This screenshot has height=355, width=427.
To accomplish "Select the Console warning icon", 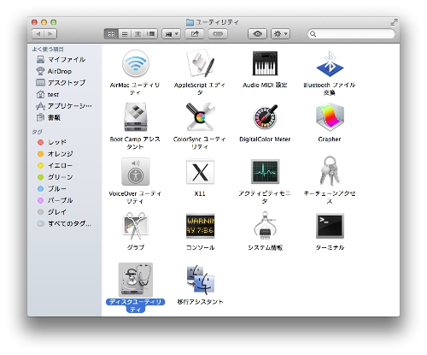I will tap(200, 226).
